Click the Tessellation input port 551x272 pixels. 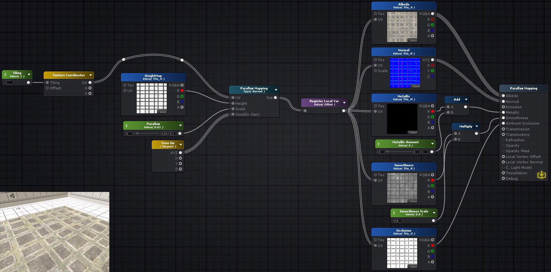pyautogui.click(x=503, y=173)
